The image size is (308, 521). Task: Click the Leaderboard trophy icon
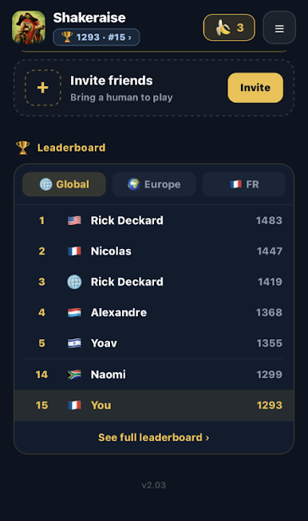click(x=22, y=148)
